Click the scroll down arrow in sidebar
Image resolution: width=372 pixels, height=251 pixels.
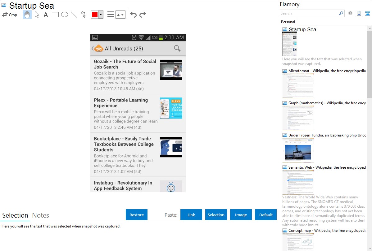370,249
